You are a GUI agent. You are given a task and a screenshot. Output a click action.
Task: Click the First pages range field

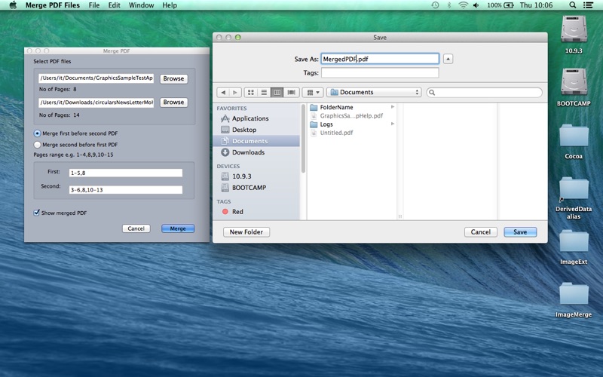pyautogui.click(x=126, y=173)
